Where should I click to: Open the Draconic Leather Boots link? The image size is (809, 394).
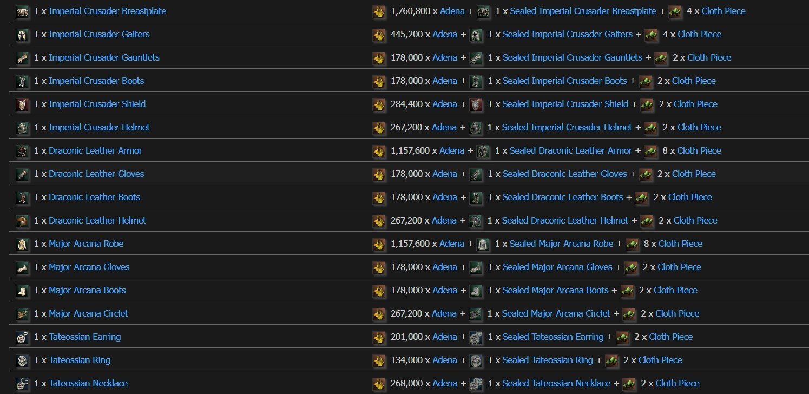tap(95, 197)
